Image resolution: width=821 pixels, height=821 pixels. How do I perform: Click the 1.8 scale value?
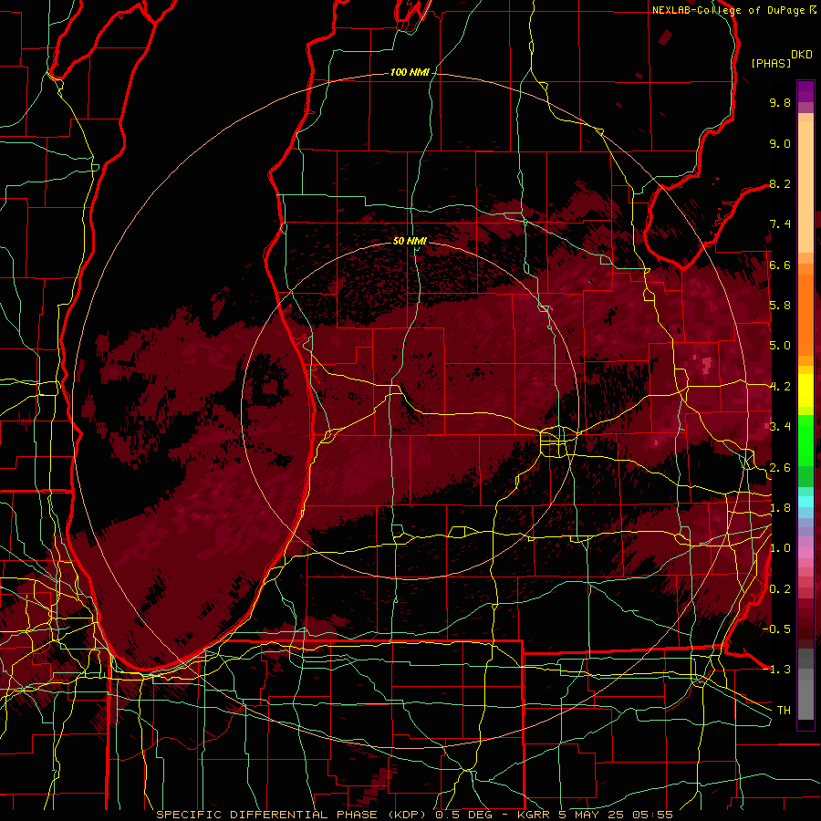click(x=780, y=508)
